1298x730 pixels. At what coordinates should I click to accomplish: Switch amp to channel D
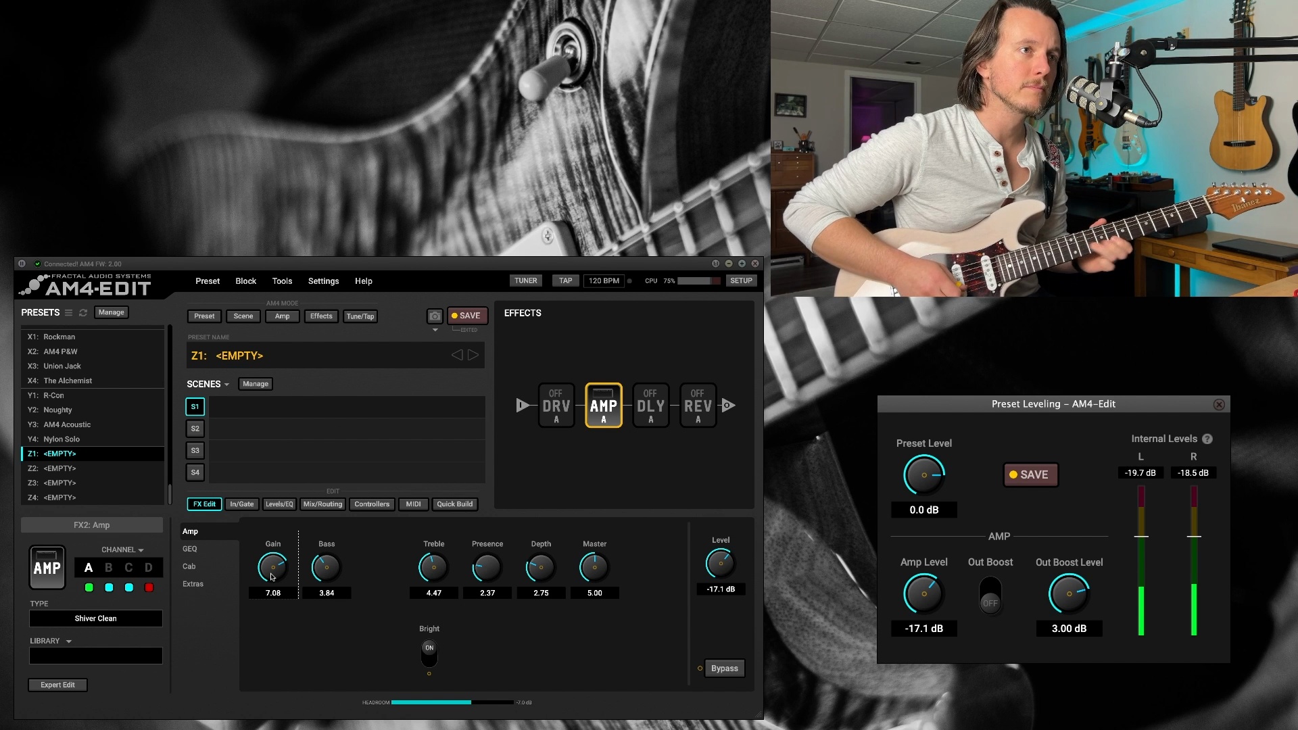[x=149, y=568]
